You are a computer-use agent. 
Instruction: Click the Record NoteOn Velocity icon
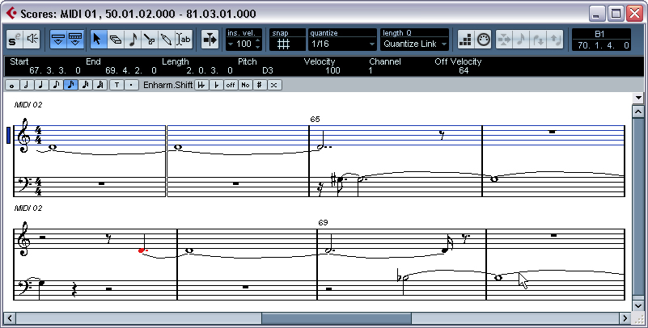pos(538,40)
